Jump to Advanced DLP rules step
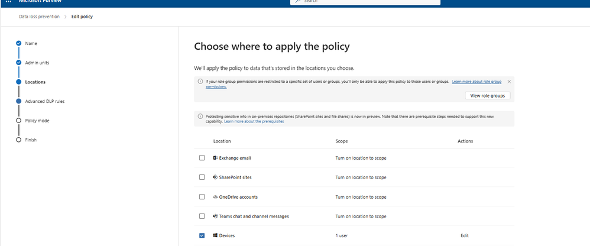590x246 pixels. (44, 101)
